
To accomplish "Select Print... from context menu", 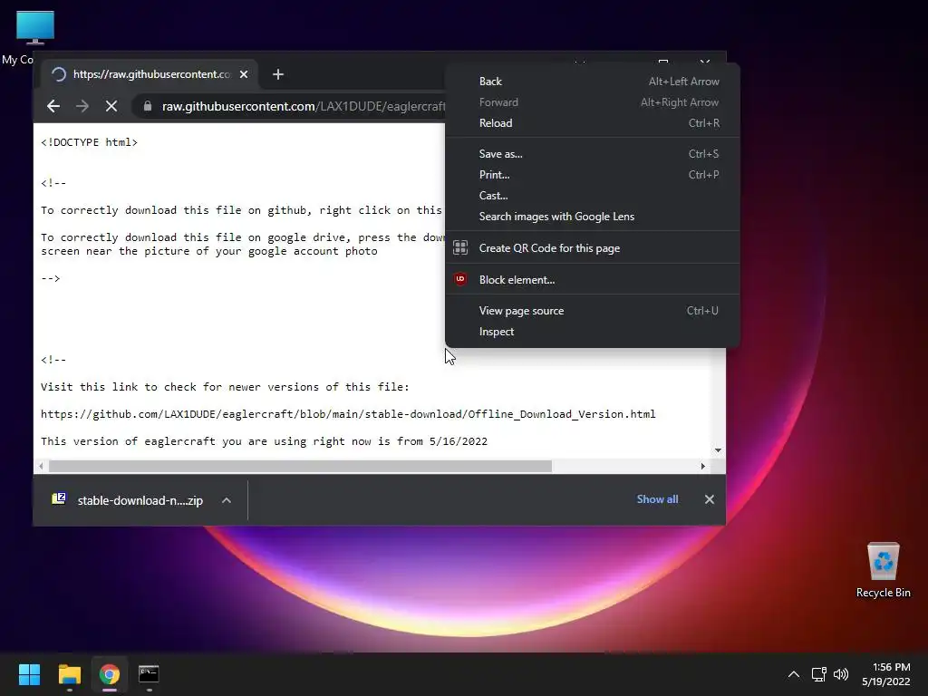I will coord(593,175).
